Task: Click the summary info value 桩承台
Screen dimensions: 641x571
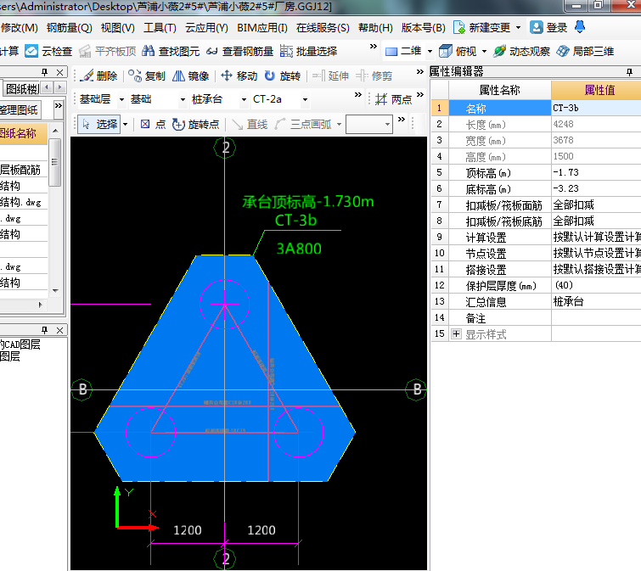Action: (x=596, y=301)
